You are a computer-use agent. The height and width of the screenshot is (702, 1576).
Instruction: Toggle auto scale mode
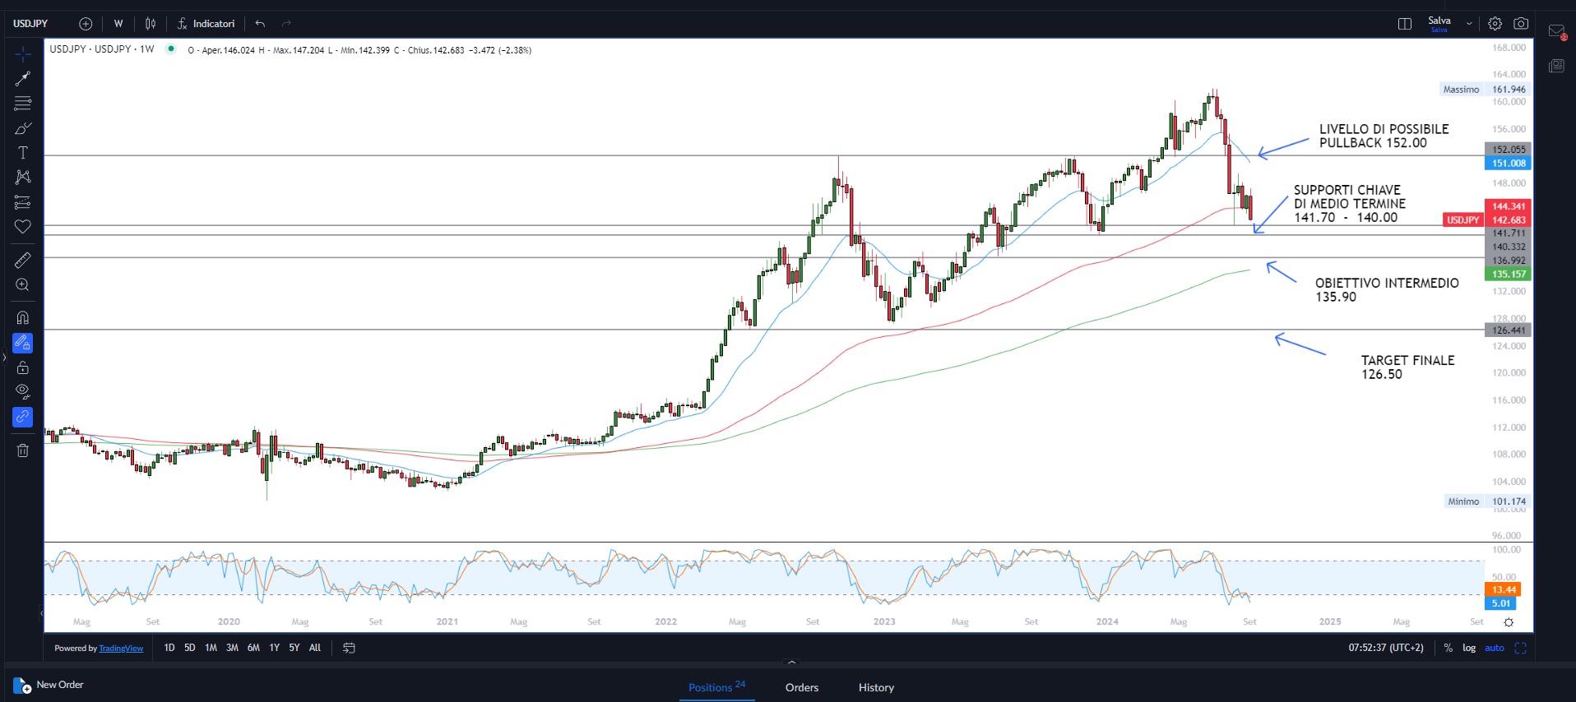click(x=1495, y=648)
